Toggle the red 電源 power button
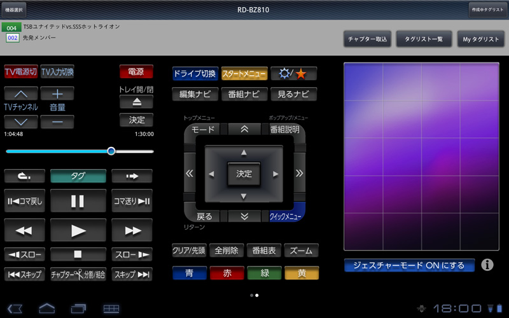The image size is (509, 318). [x=136, y=72]
